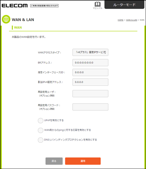
Task: Click the WAN section heading
Action: [x=18, y=27]
